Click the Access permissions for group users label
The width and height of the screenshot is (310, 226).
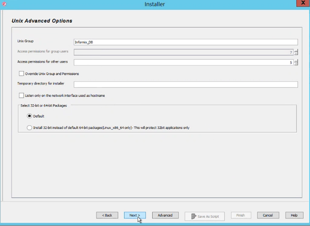42,51
